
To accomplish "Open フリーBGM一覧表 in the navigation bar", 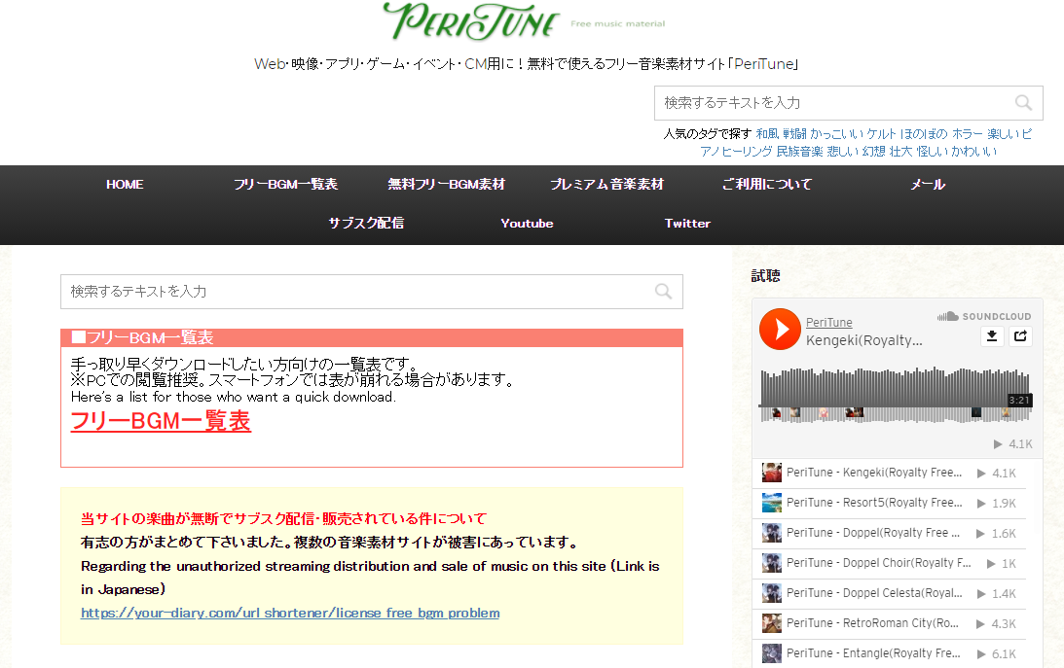I will 285,185.
